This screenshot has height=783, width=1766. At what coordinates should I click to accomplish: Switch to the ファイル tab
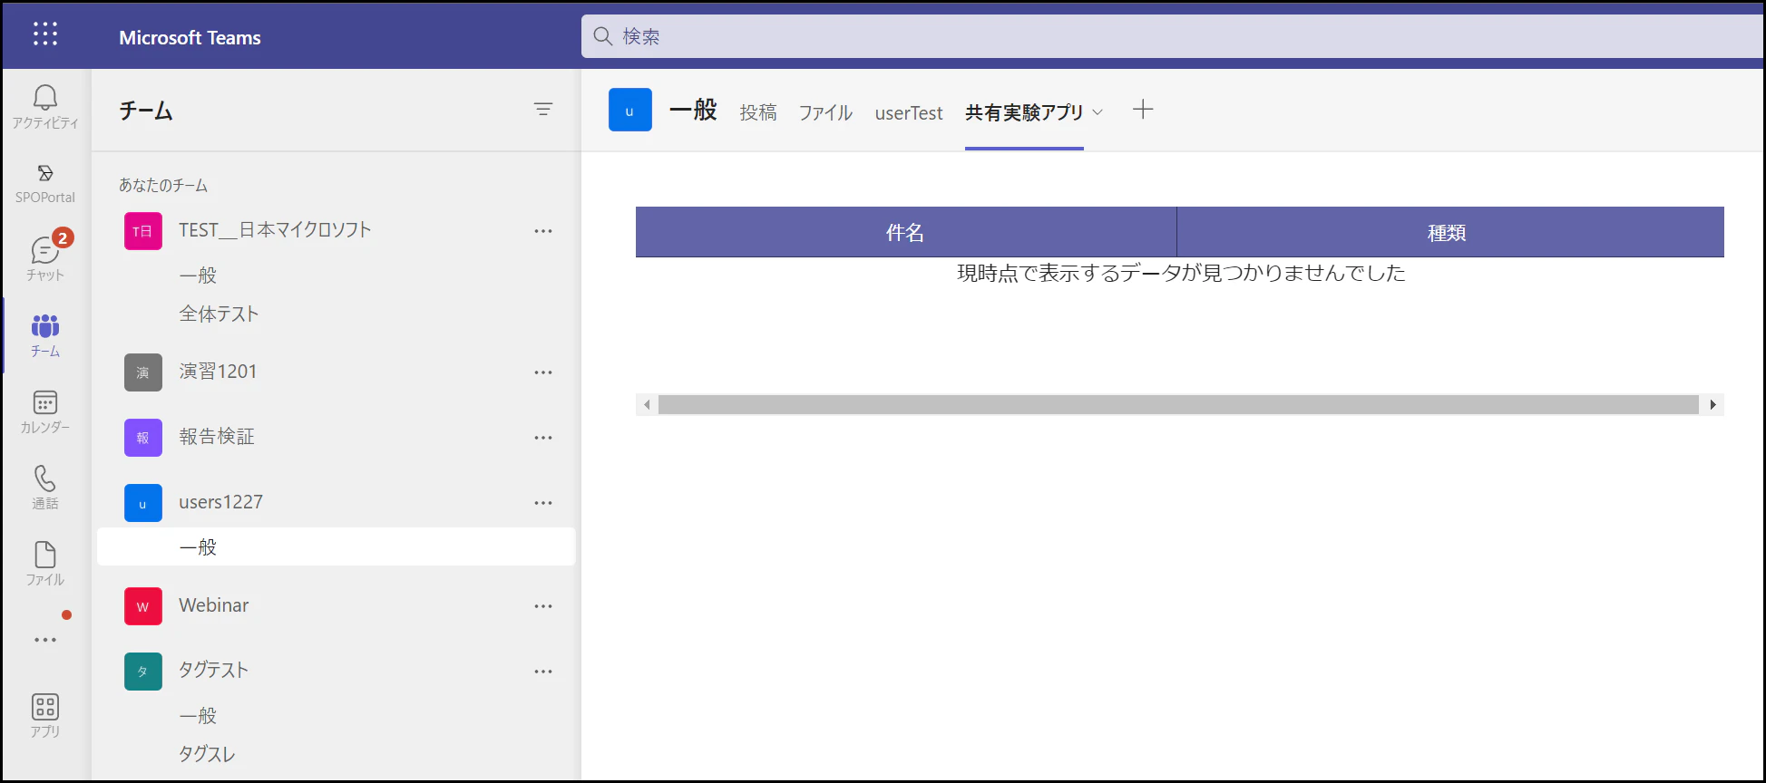click(x=825, y=112)
